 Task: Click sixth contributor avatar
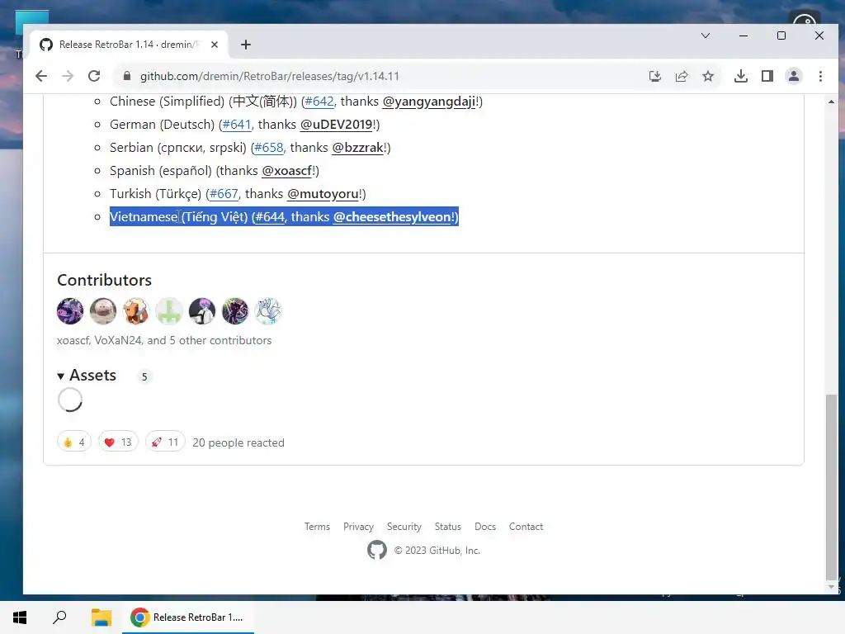[x=235, y=311]
